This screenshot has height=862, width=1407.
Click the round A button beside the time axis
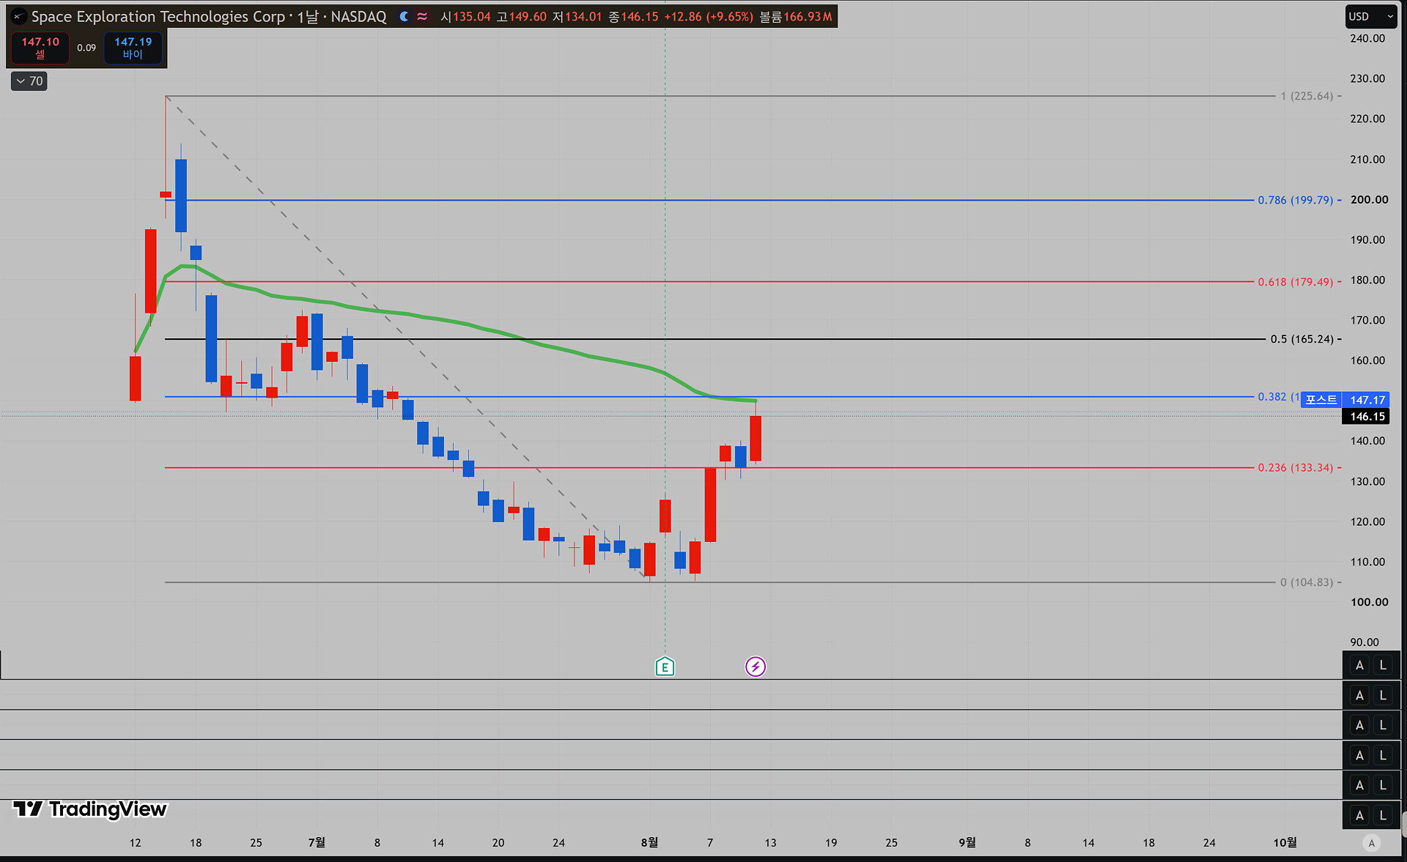click(1372, 843)
